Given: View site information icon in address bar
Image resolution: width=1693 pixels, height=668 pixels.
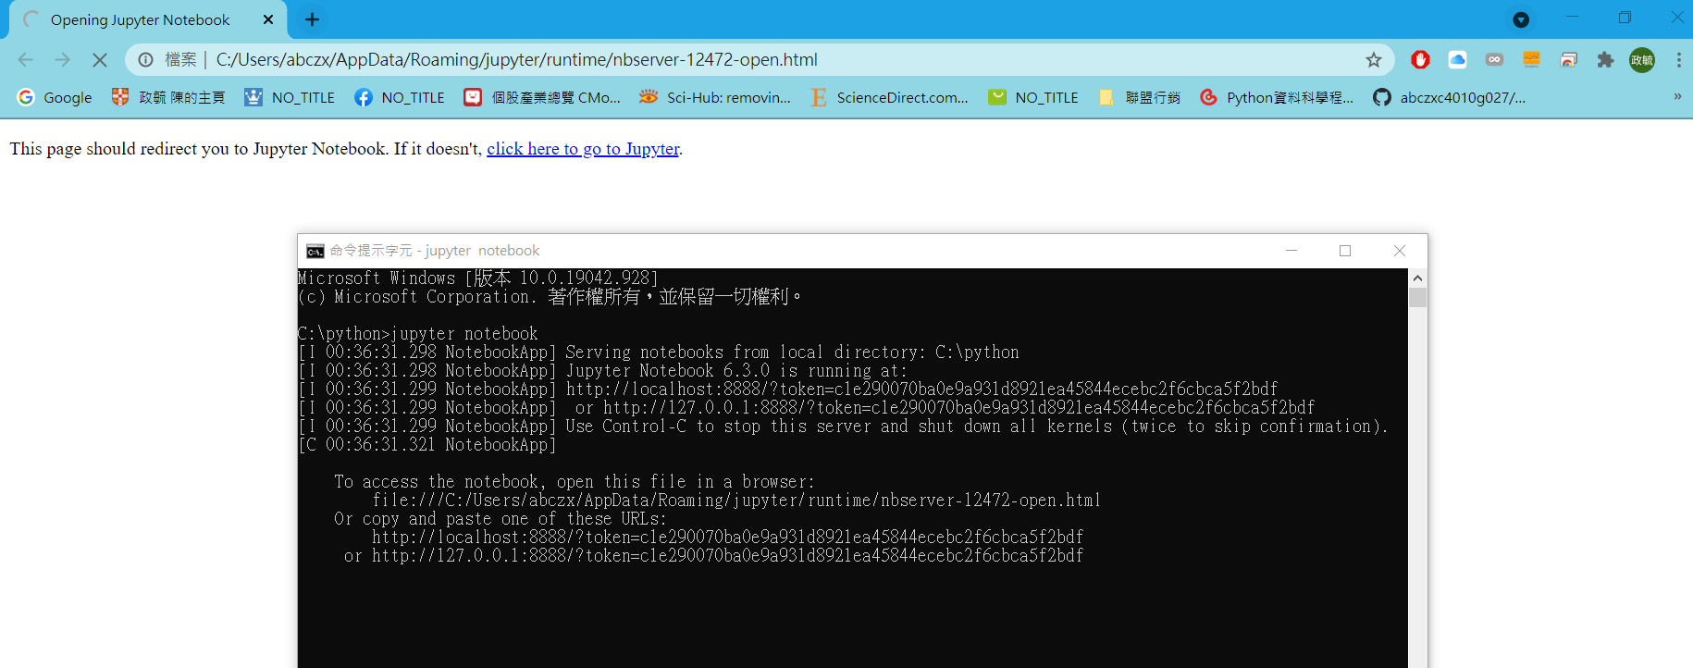Looking at the screenshot, I should coord(146,60).
